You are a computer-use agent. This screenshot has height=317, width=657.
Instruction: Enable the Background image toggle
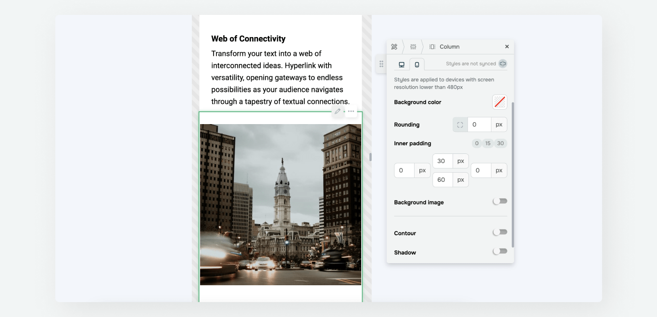500,202
